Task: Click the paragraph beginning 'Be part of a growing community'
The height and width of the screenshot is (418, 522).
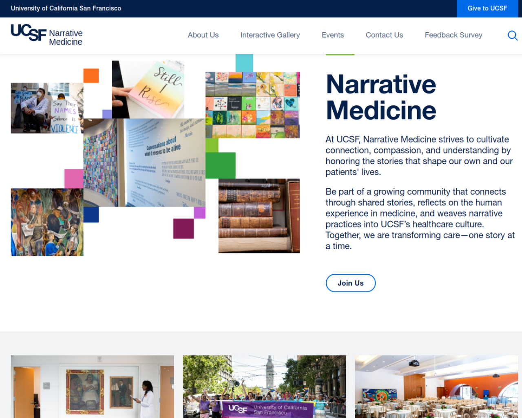Action: tap(420, 219)
